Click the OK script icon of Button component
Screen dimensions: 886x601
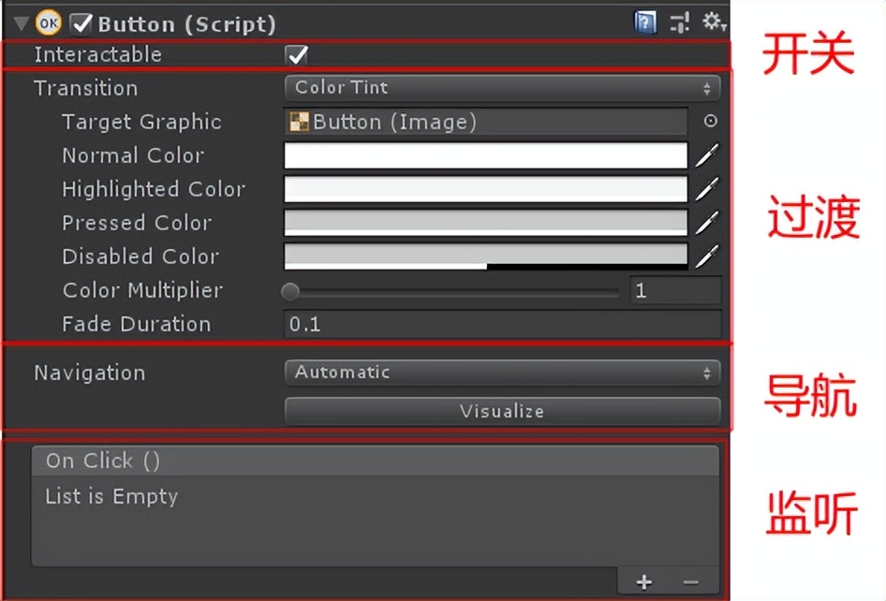click(49, 23)
